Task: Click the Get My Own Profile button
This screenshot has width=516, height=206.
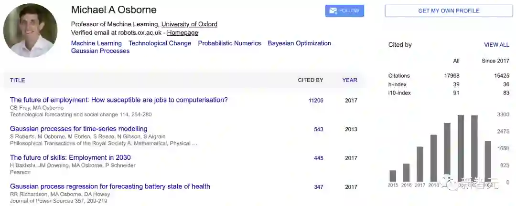Action: (449, 11)
